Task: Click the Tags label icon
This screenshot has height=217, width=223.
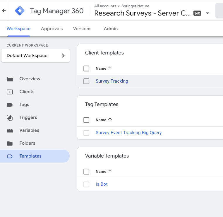Action: pos(10,105)
